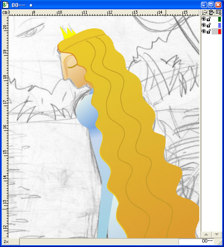Screen dimensions: 224x247
Task: Open the layer properties list icon
Action: tap(219, 12)
